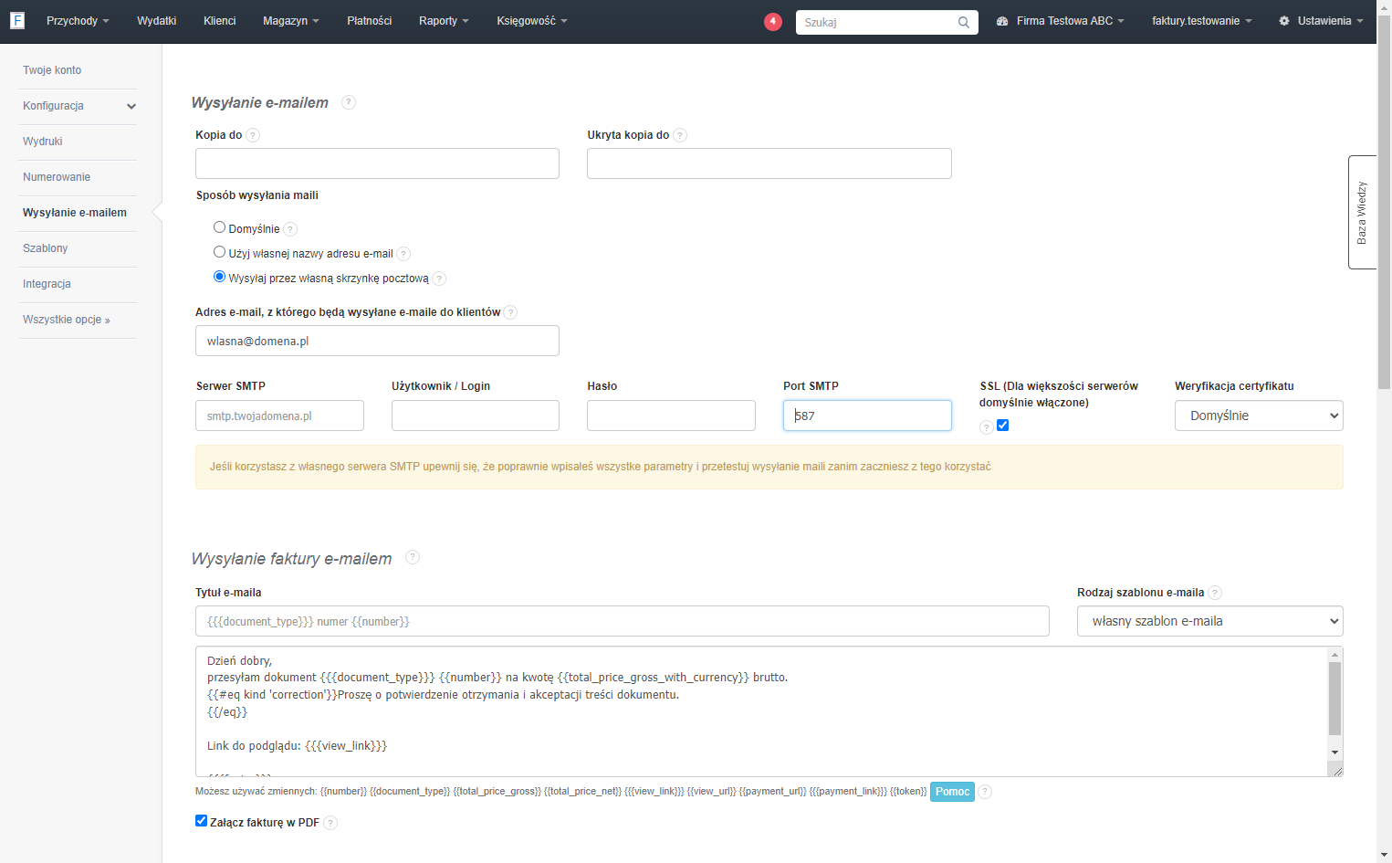
Task: Open the Przychody top menu
Action: click(78, 21)
